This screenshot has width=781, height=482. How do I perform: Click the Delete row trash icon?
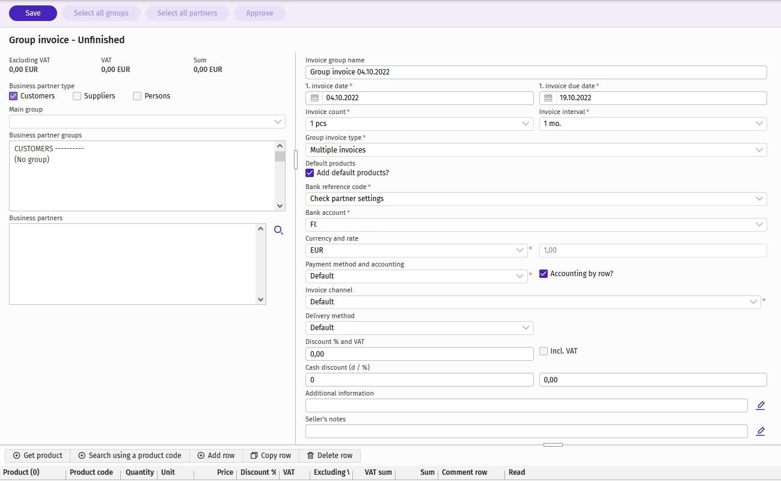click(x=309, y=455)
